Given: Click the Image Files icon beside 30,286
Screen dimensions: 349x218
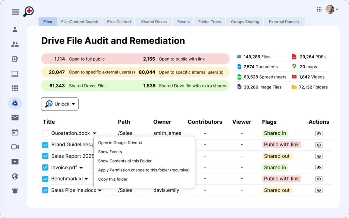Looking at the screenshot, I should pyautogui.click(x=239, y=87).
